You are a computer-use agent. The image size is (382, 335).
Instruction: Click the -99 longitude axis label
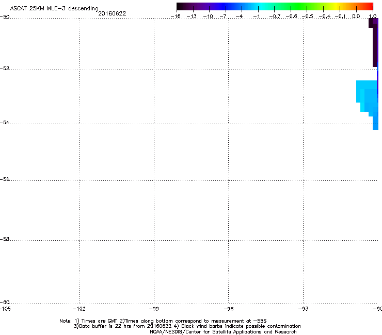pyautogui.click(x=154, y=309)
